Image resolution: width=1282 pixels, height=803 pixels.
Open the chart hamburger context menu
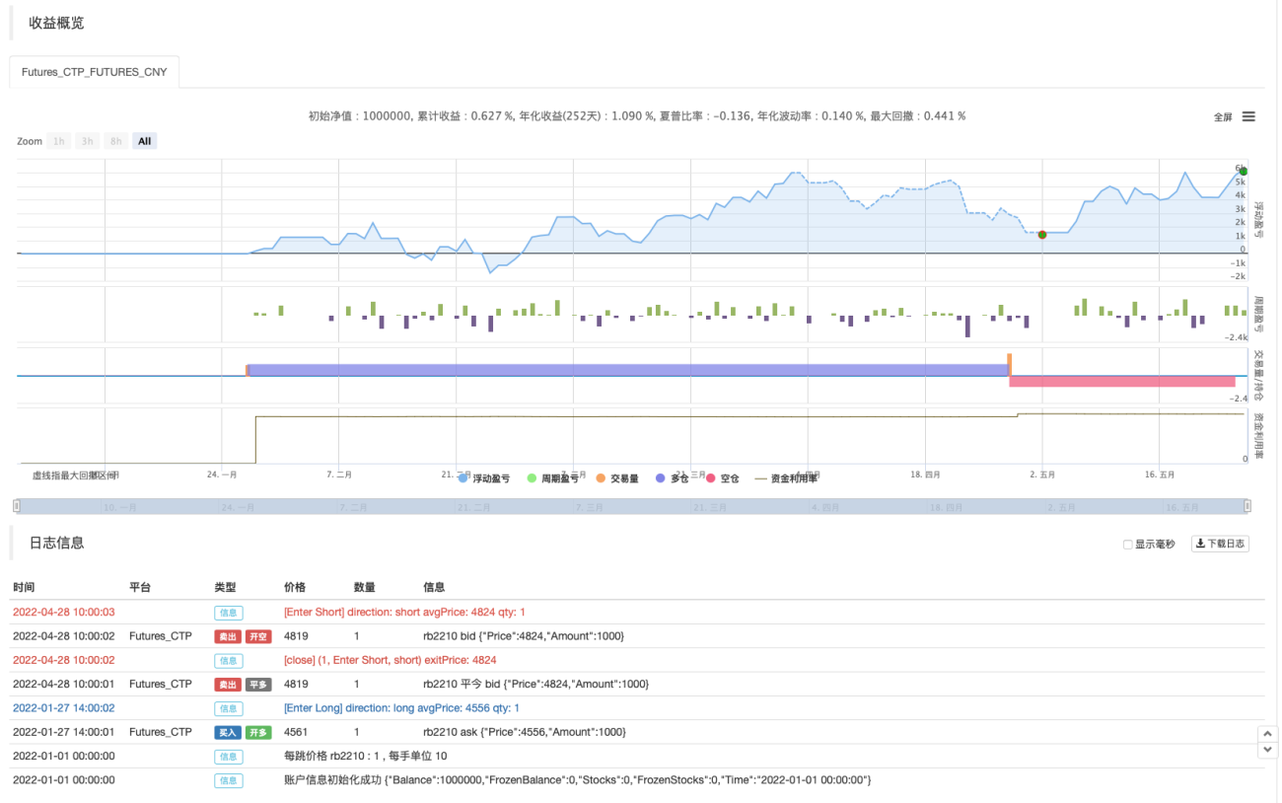click(1248, 116)
